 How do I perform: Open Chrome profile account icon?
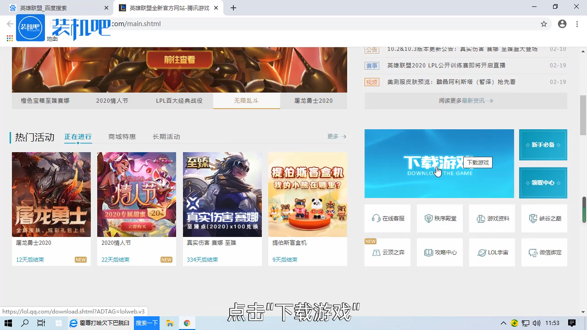(562, 24)
